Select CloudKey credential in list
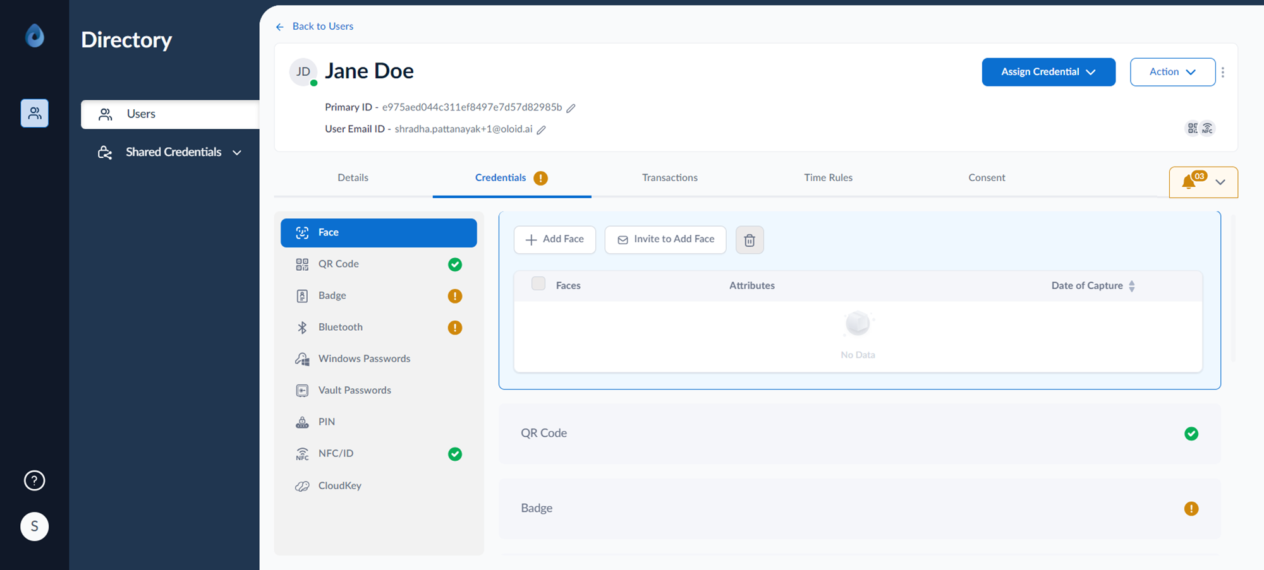 tap(379, 486)
